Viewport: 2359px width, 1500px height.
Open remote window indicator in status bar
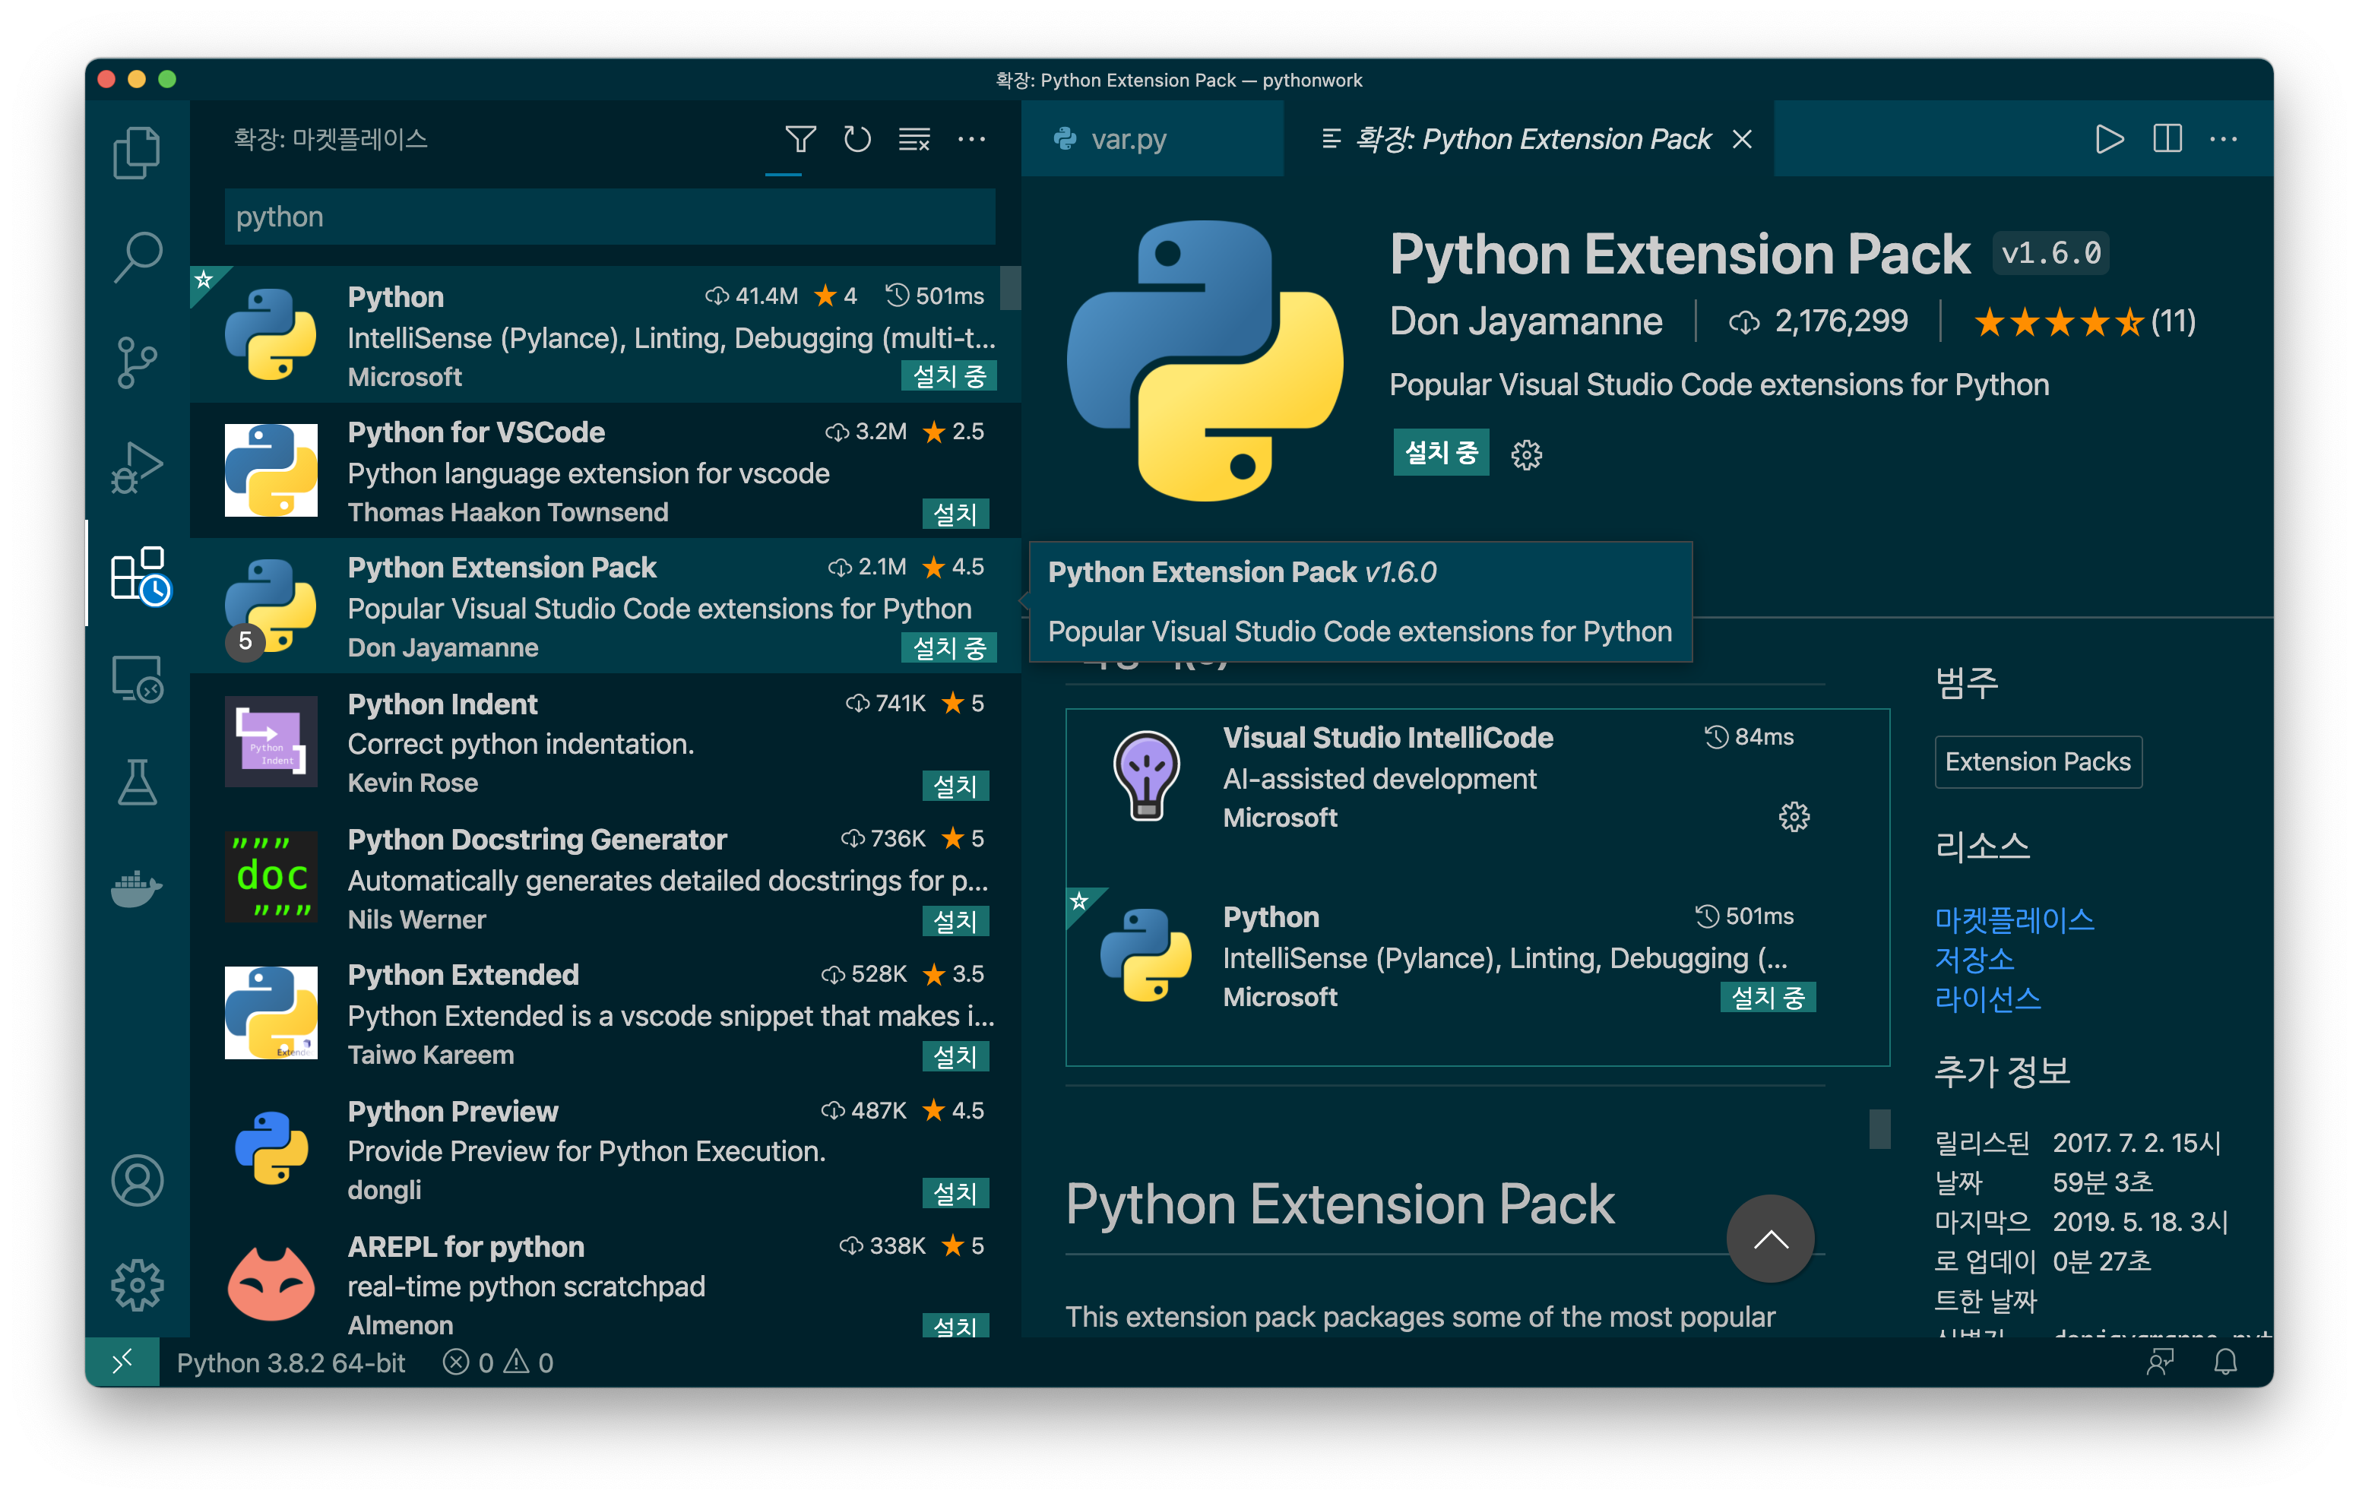pos(122,1362)
